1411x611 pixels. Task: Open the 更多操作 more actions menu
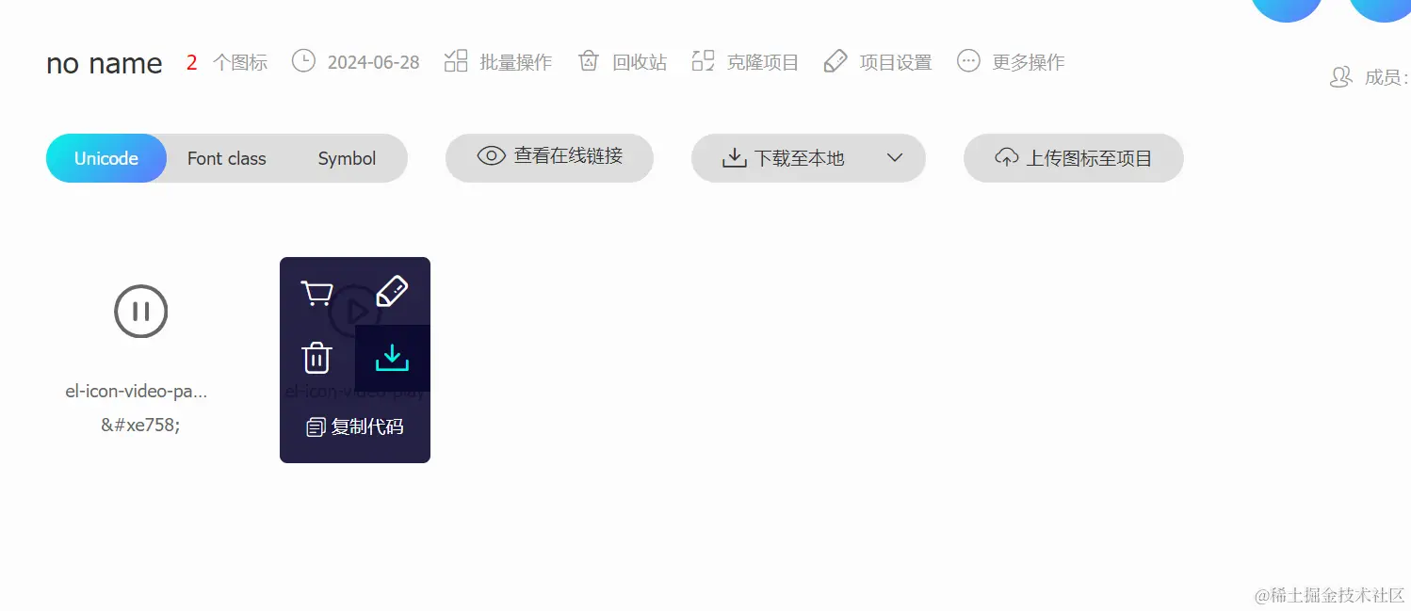coord(1011,62)
